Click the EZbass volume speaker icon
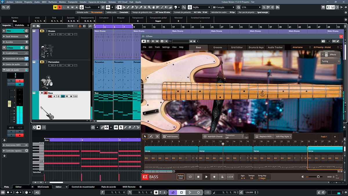This screenshot has width=348, height=196. click(x=303, y=177)
